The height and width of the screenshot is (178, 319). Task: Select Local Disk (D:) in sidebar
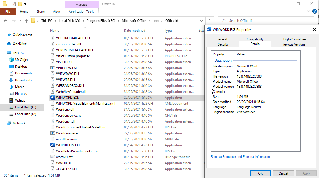24,114
